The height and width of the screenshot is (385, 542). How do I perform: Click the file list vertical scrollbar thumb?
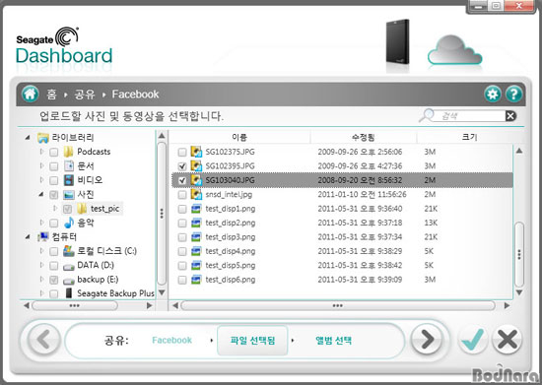[518, 254]
